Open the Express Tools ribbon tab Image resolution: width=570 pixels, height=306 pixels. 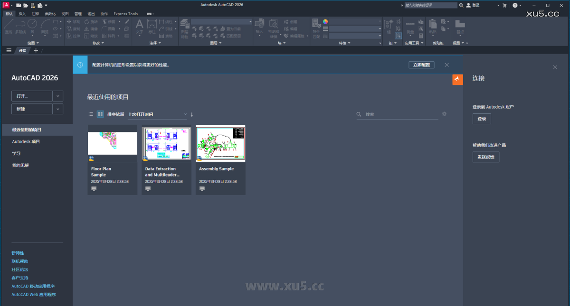pyautogui.click(x=125, y=13)
